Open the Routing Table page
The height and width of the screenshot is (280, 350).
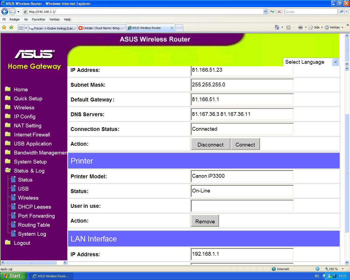click(x=34, y=225)
